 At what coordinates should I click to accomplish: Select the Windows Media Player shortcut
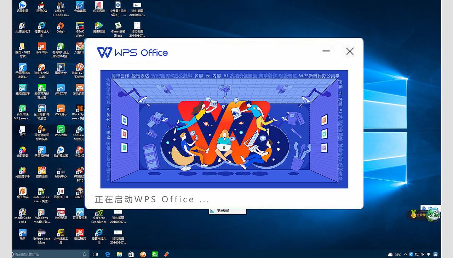coord(41,216)
